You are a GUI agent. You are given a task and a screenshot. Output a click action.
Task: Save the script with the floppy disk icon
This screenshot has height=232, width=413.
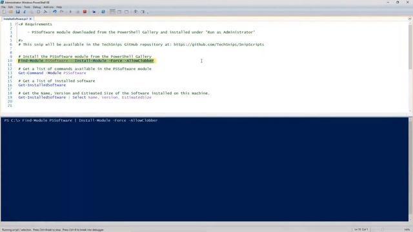17,12
